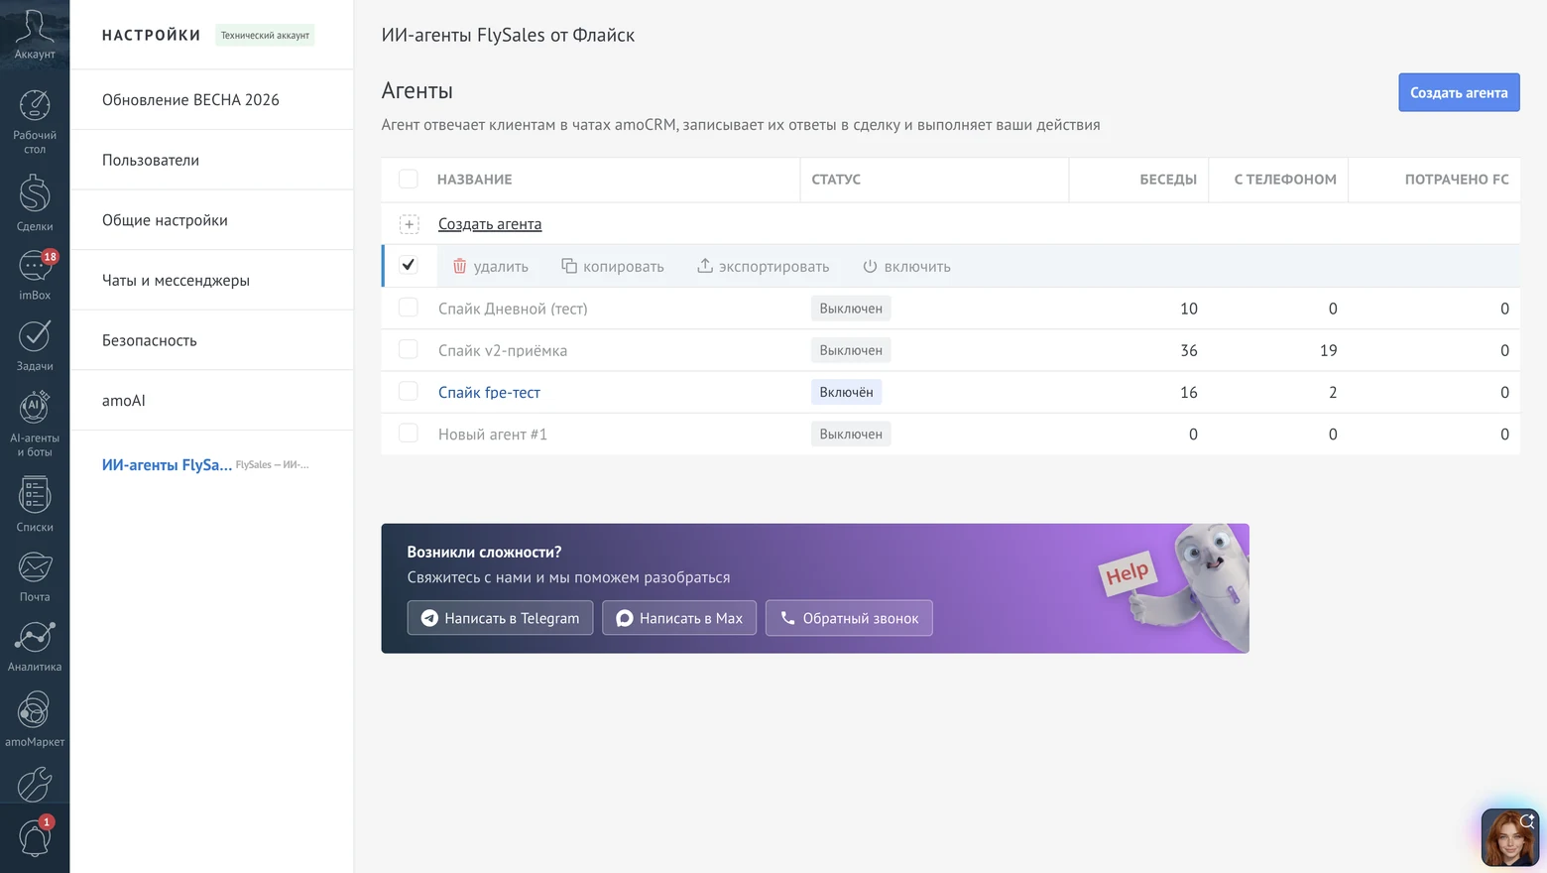Open the amoAI settings item
Screen dimensions: 1547x873
(211, 401)
